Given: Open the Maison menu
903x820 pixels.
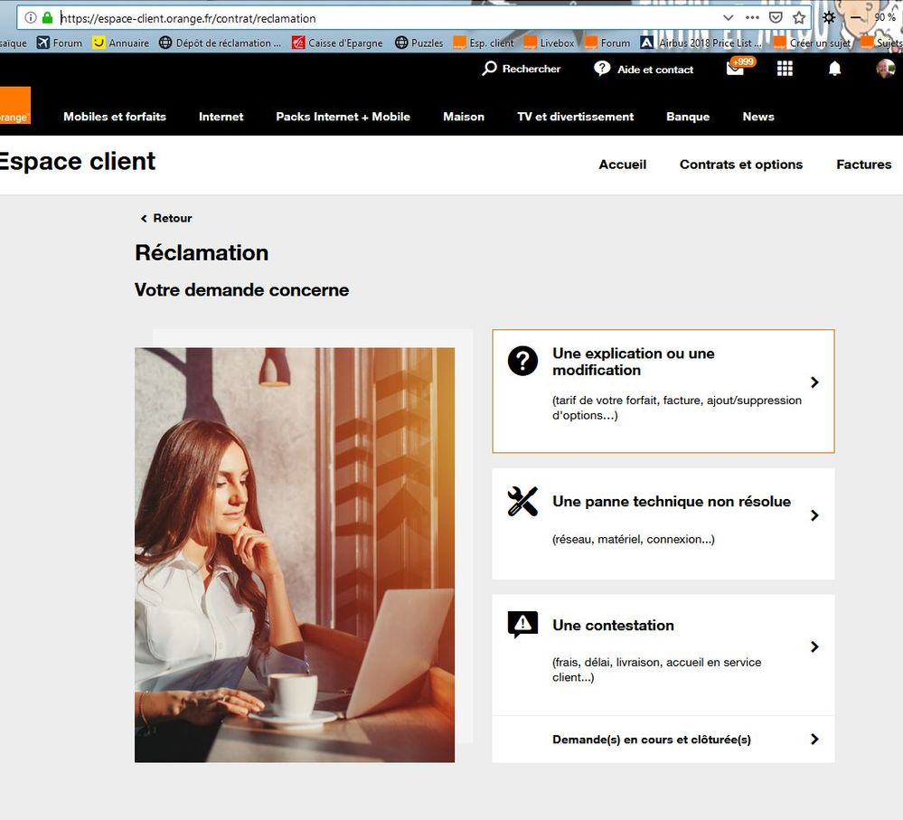Looking at the screenshot, I should (x=464, y=117).
